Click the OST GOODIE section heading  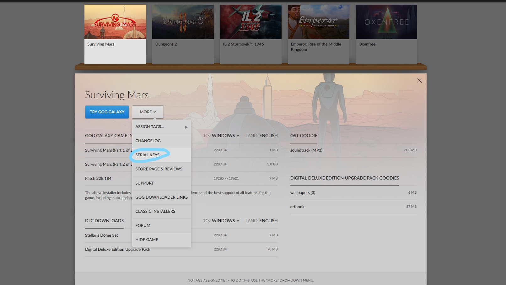click(x=304, y=136)
